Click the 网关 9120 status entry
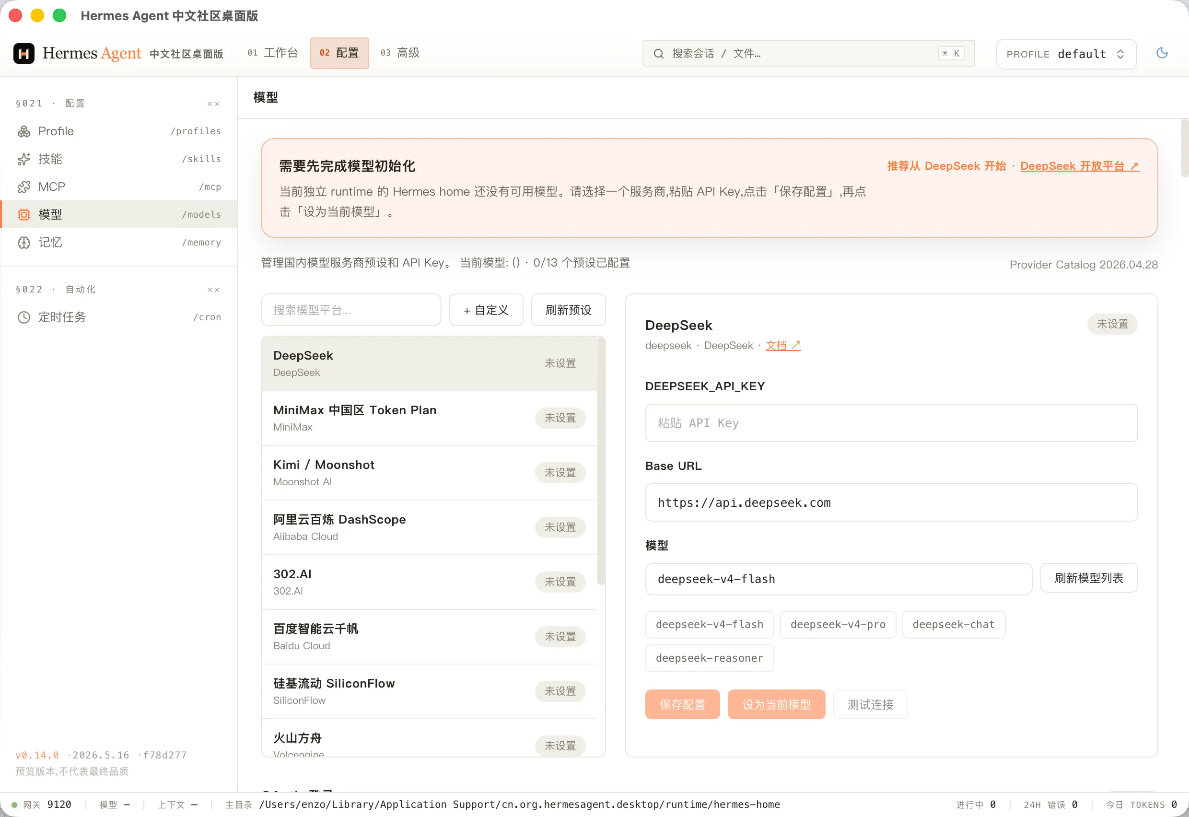This screenshot has height=817, width=1189. tap(41, 805)
